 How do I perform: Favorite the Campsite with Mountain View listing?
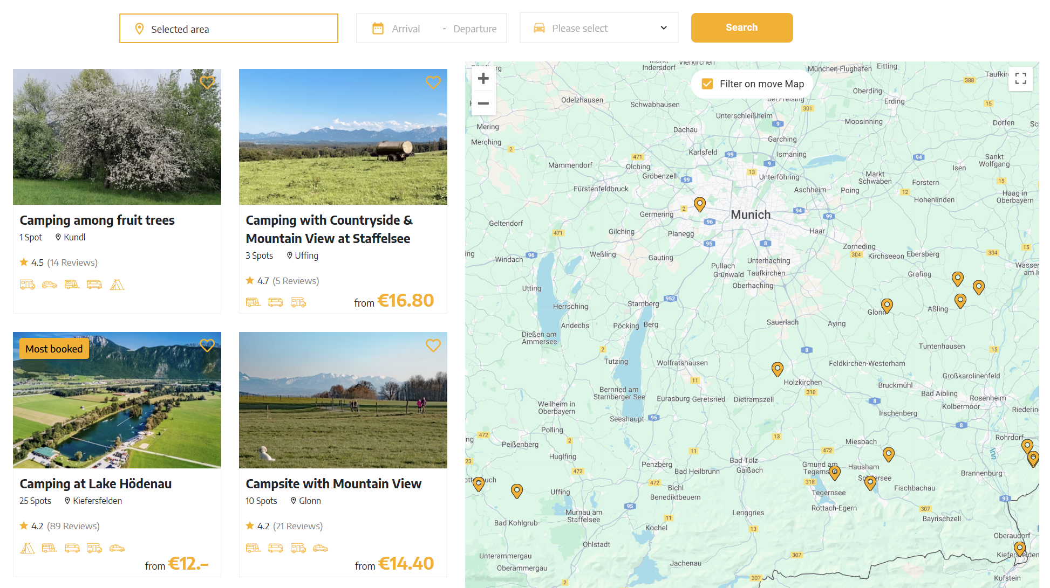433,345
